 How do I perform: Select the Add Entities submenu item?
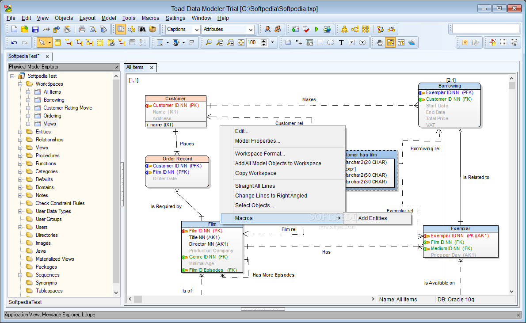coord(372,218)
